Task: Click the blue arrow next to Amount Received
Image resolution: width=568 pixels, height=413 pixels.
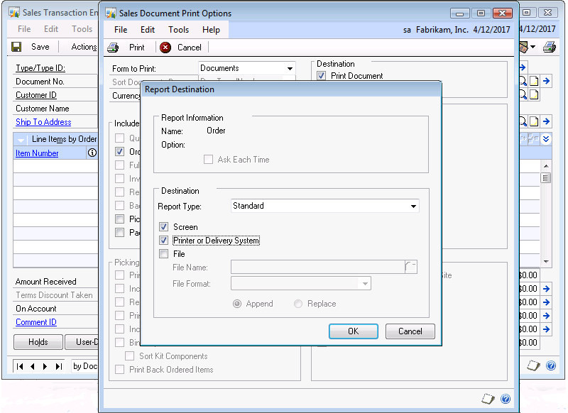Action: point(546,289)
